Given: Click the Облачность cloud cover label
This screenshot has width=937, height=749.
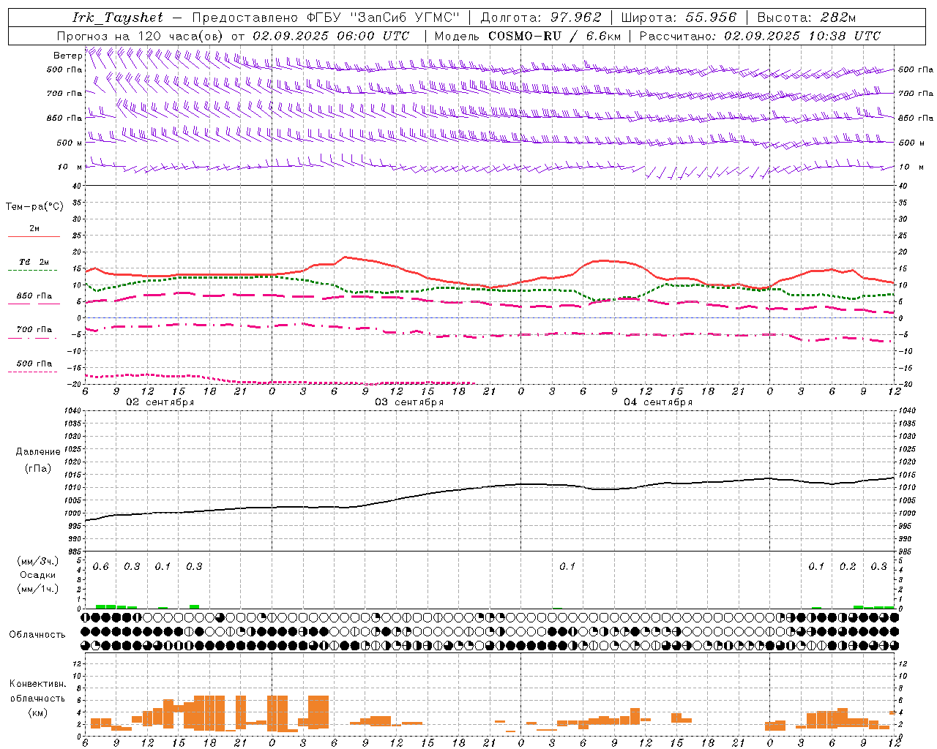Looking at the screenshot, I should point(37,635).
